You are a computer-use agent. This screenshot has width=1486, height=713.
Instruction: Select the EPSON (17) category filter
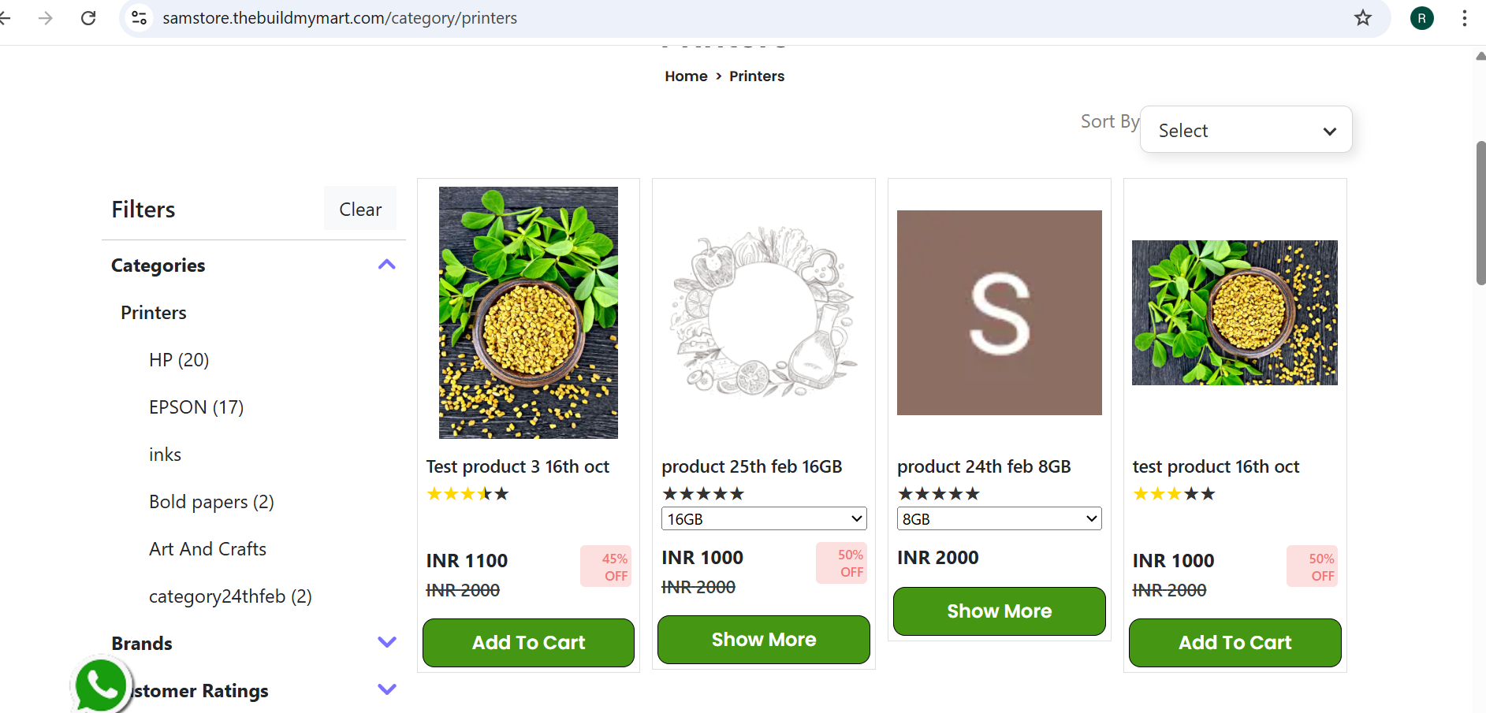click(196, 407)
